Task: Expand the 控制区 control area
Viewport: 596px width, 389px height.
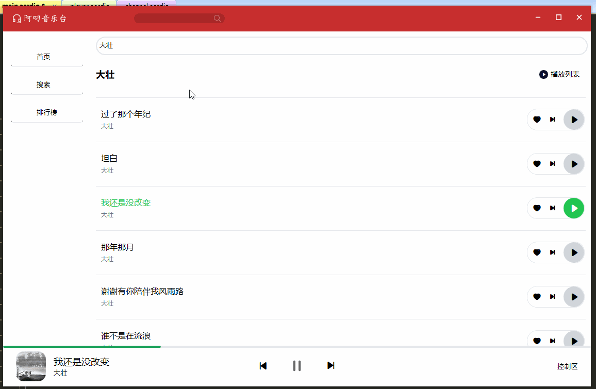Action: [567, 367]
